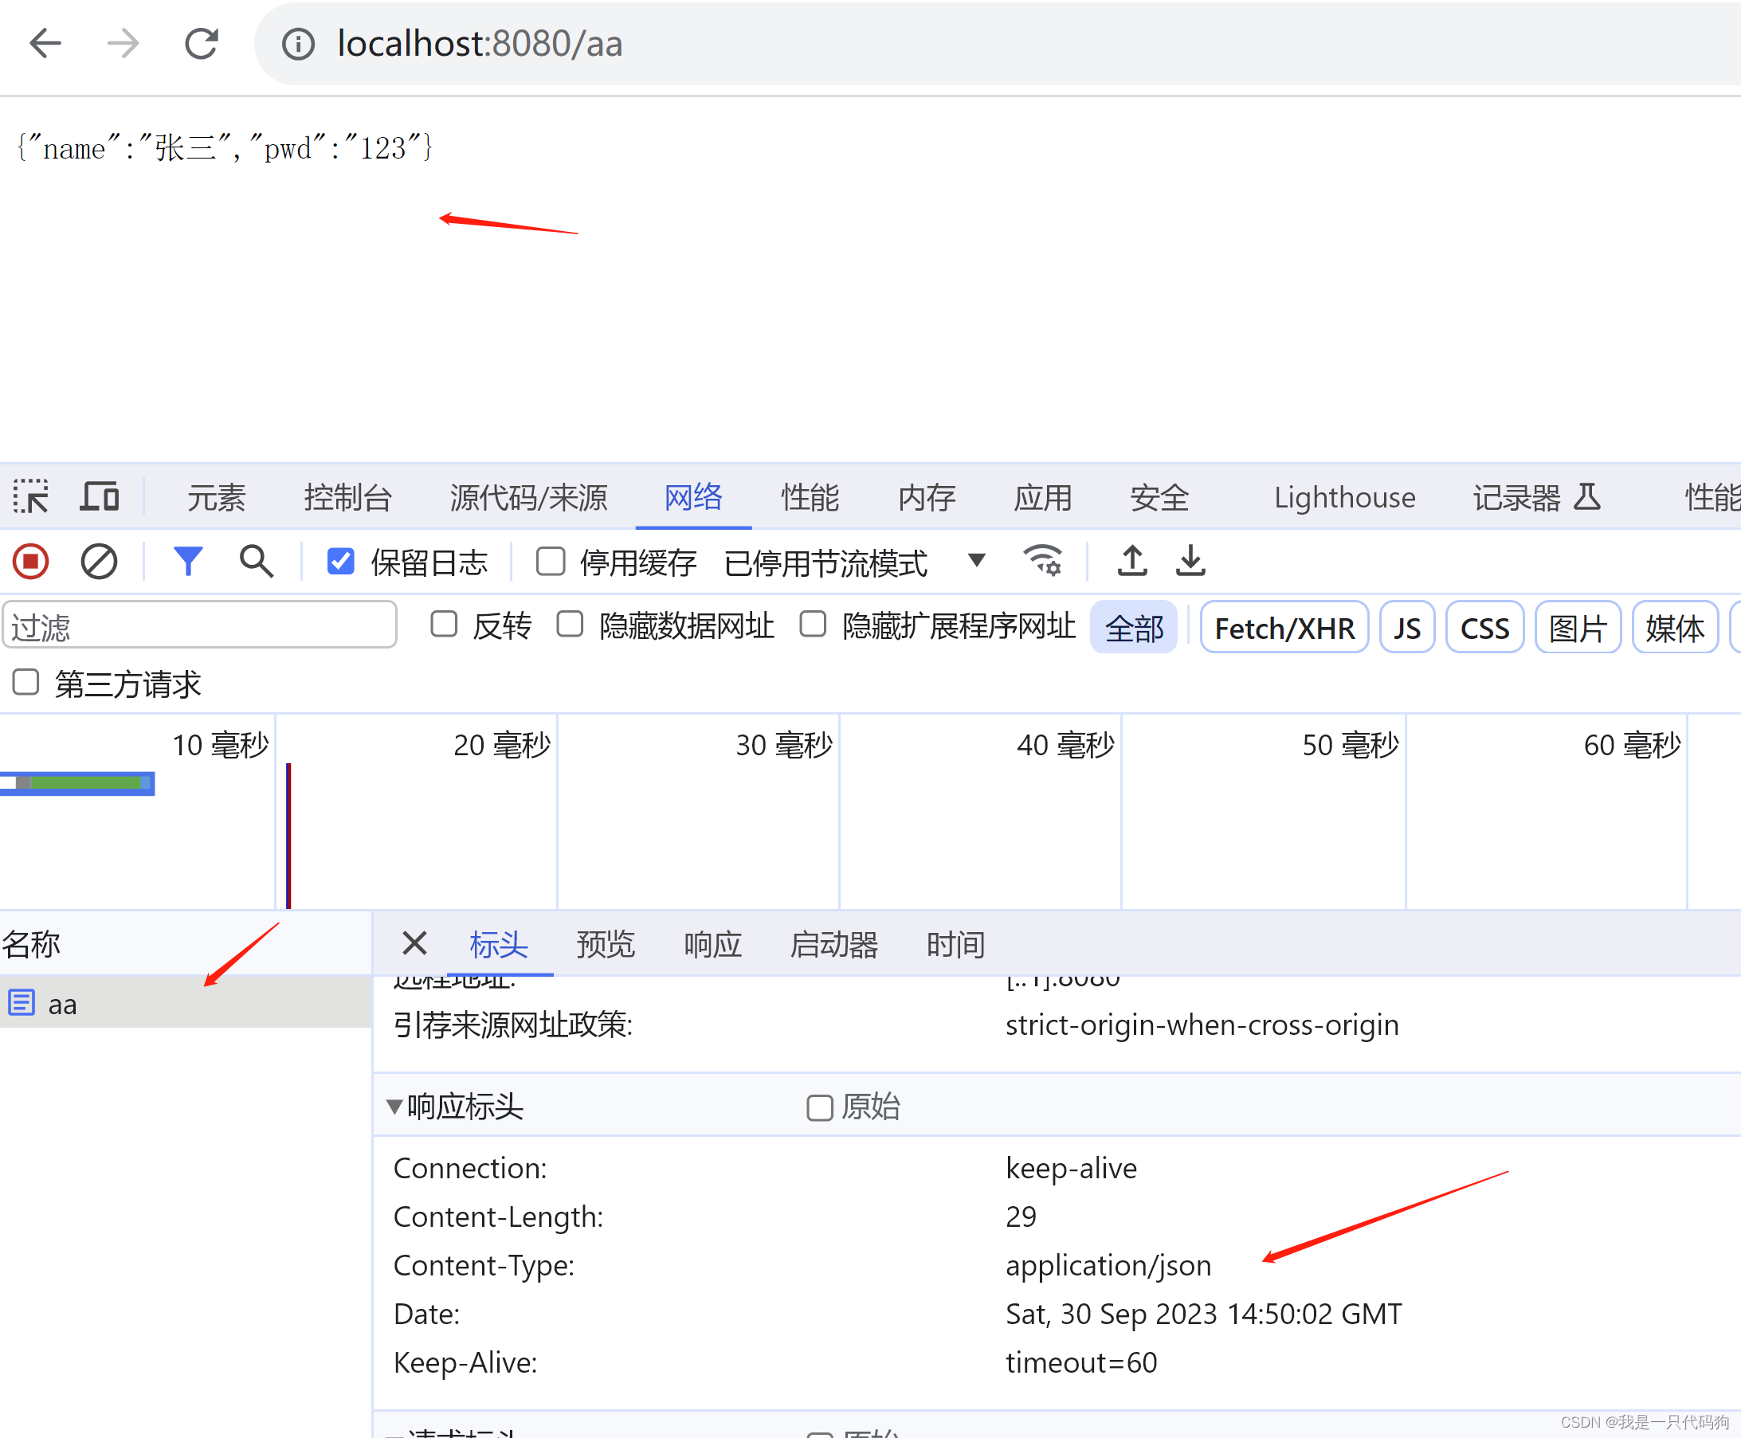The image size is (1741, 1438).
Task: Select the inspect element icon
Action: (x=32, y=496)
